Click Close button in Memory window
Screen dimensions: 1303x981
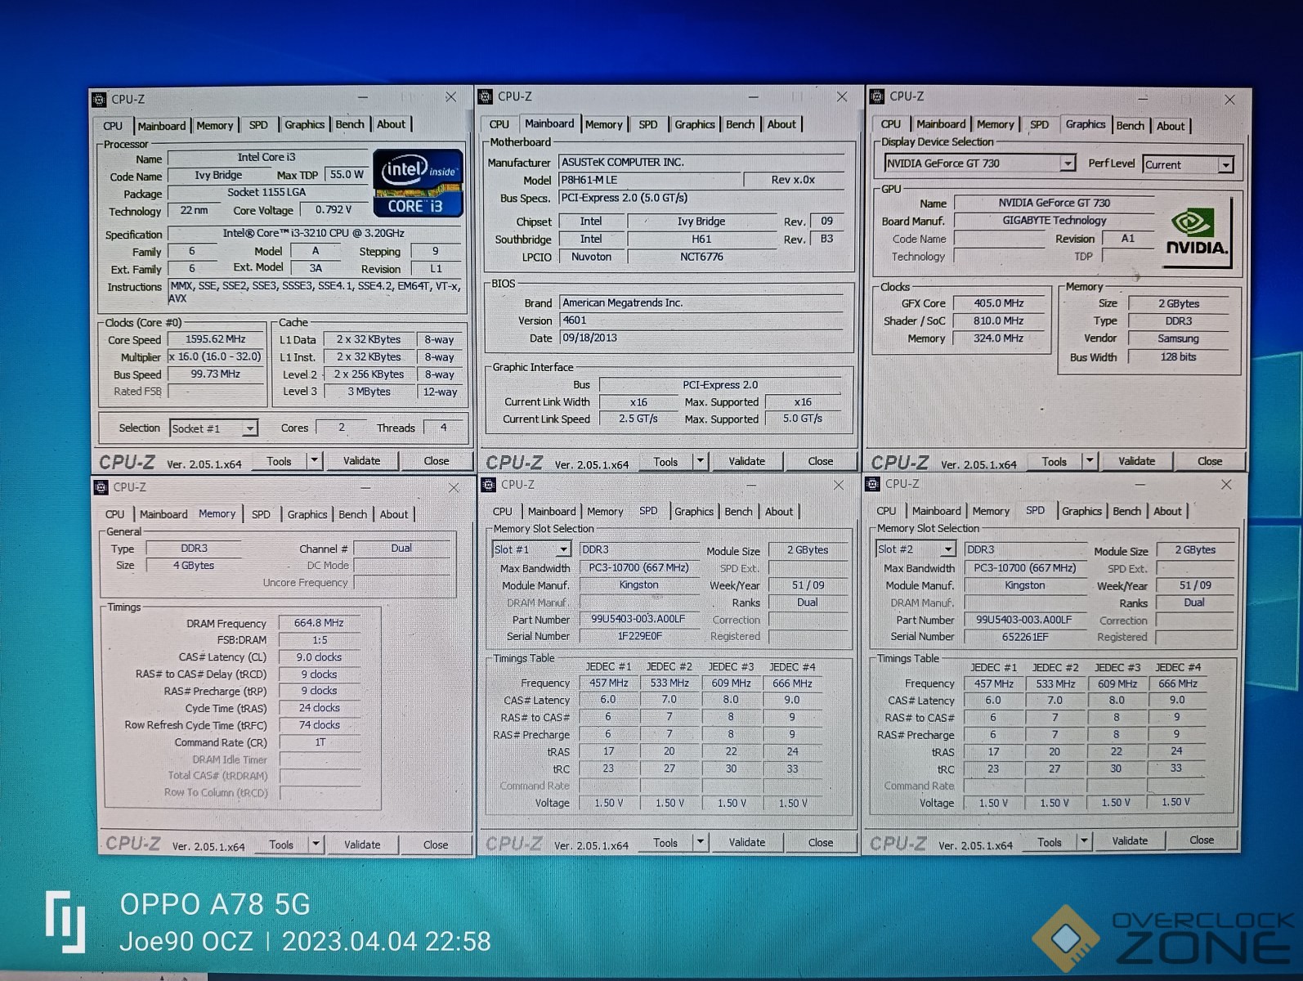(436, 844)
